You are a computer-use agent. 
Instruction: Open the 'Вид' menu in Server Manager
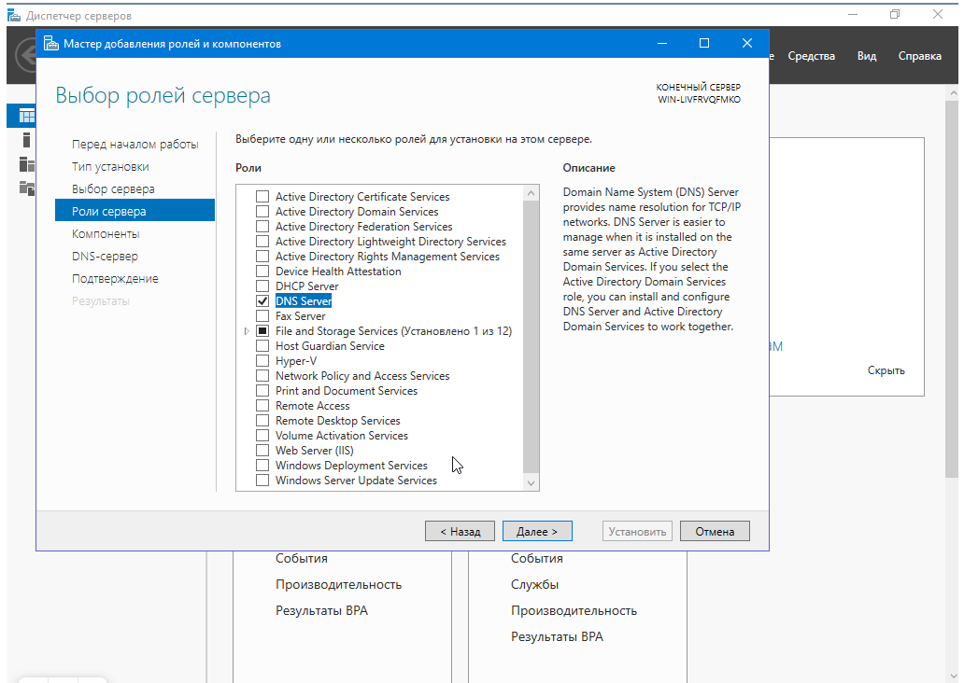tap(866, 56)
